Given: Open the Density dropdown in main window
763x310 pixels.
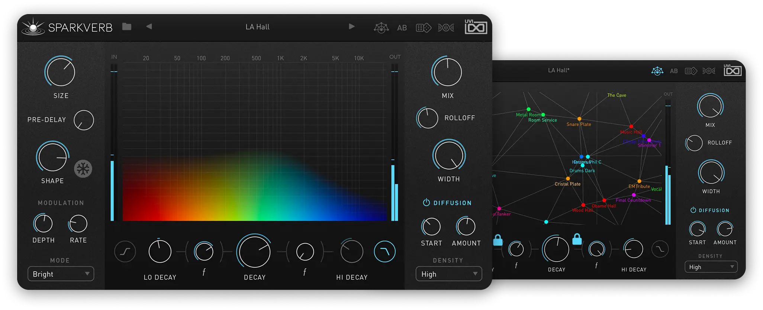Looking at the screenshot, I should click(x=449, y=274).
